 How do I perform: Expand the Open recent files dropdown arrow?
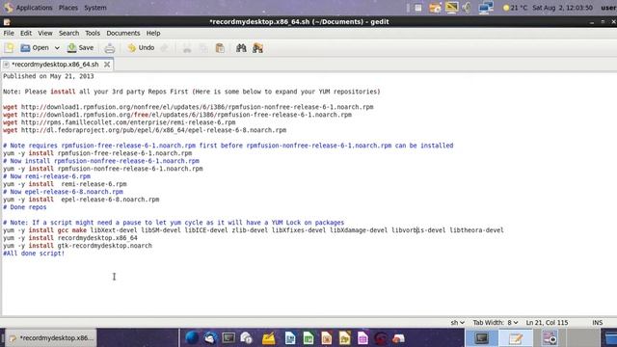click(57, 48)
